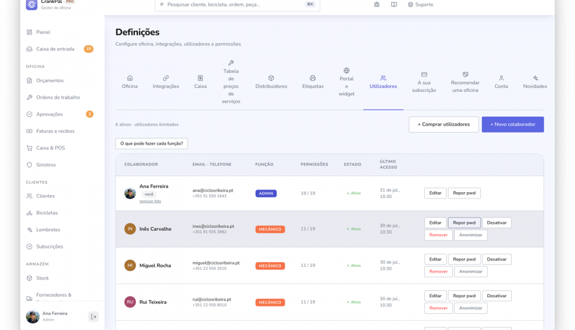The image size is (575, 330).
Task: Switch to the Oficina settings tab
Action: click(x=130, y=82)
